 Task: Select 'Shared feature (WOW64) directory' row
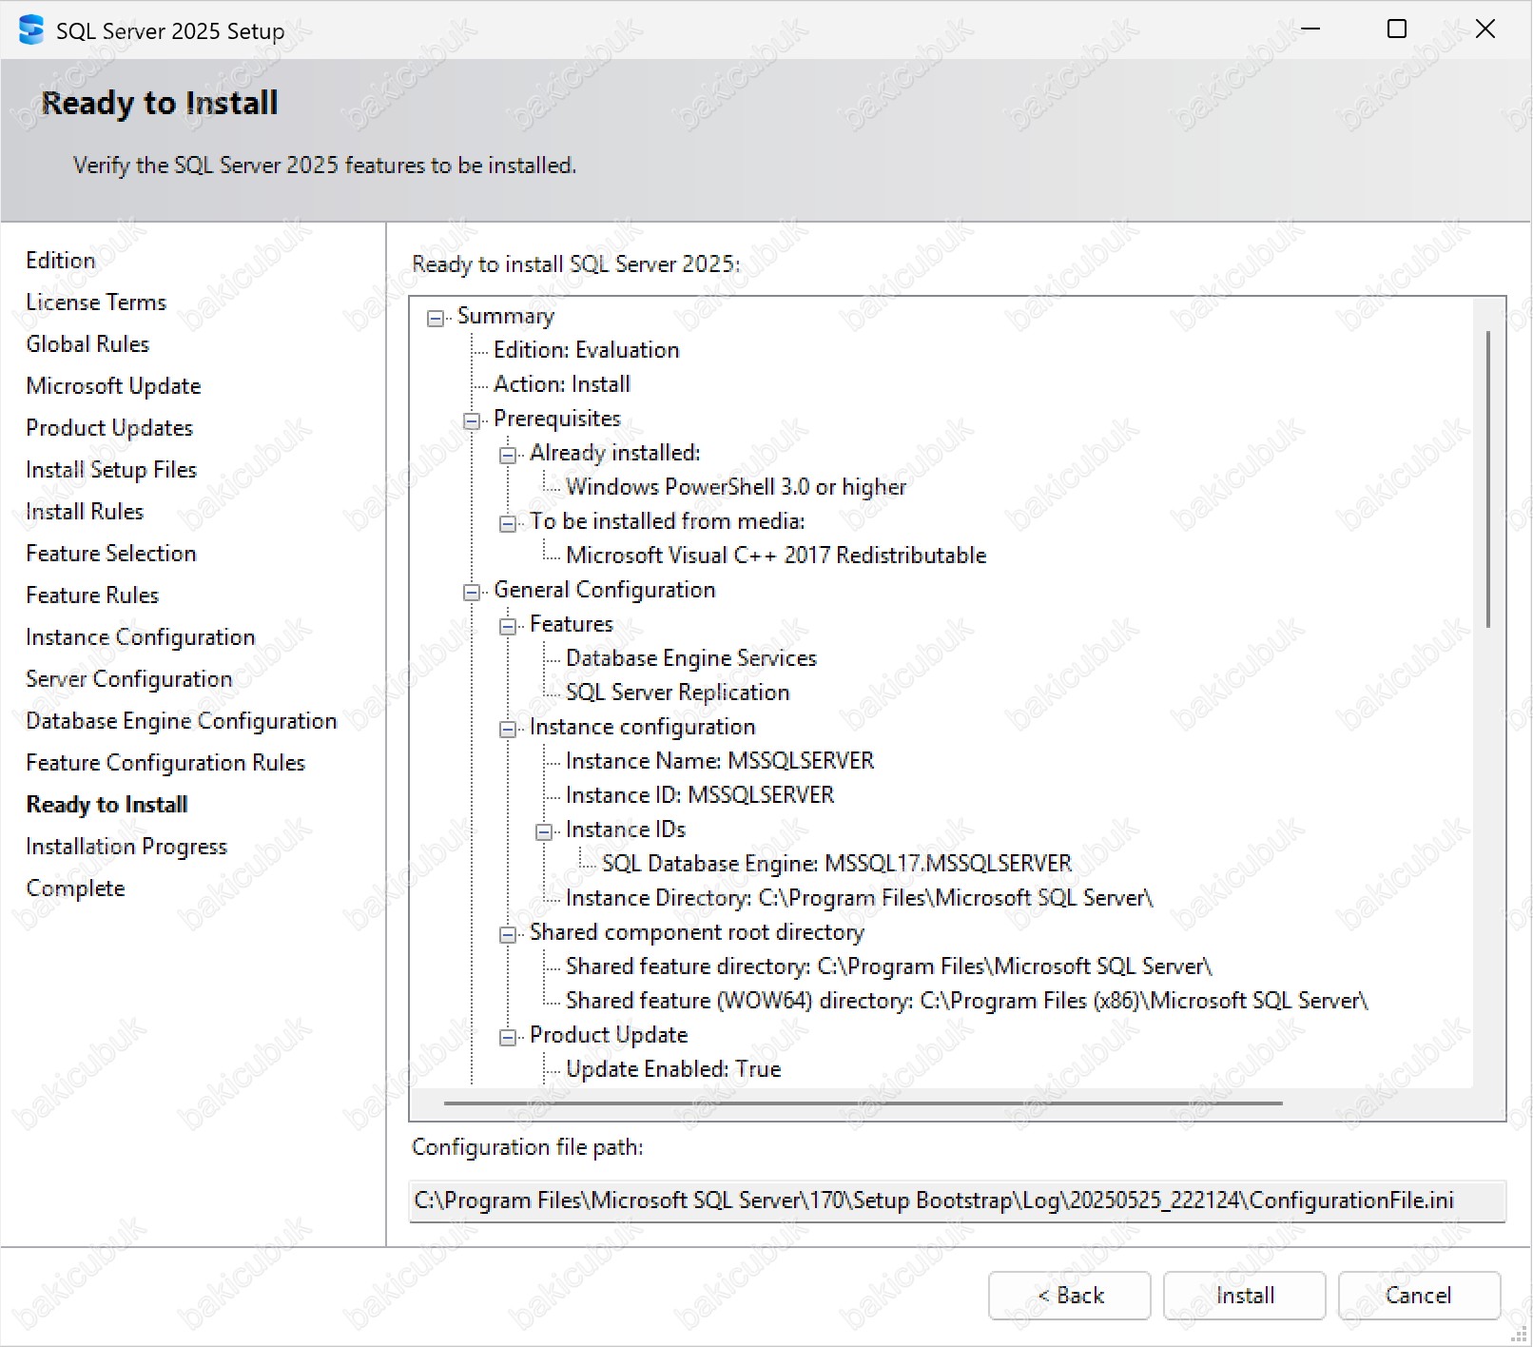(x=967, y=1001)
